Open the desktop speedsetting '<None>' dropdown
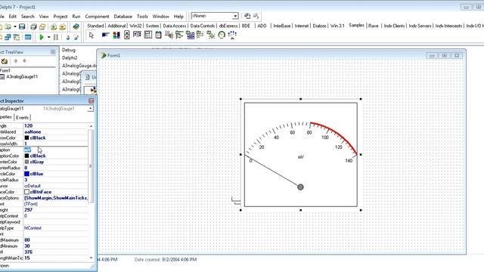484x272 pixels. 235,16
